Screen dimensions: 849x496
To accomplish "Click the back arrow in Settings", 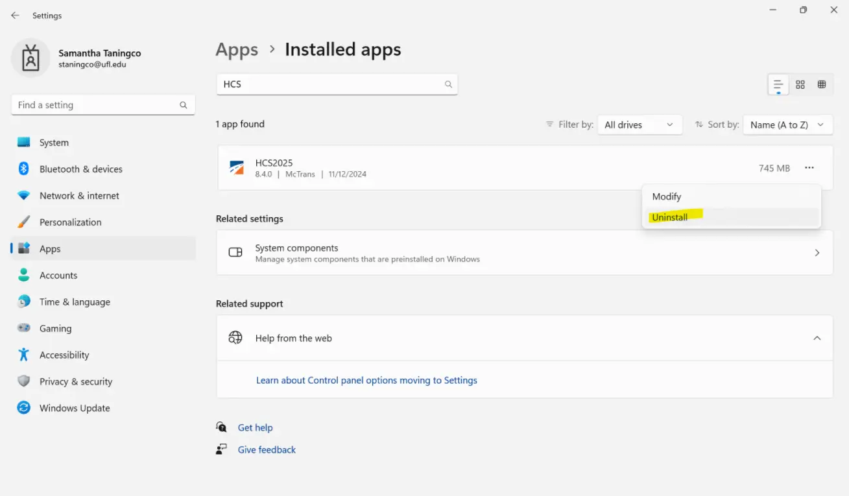I will pos(15,16).
